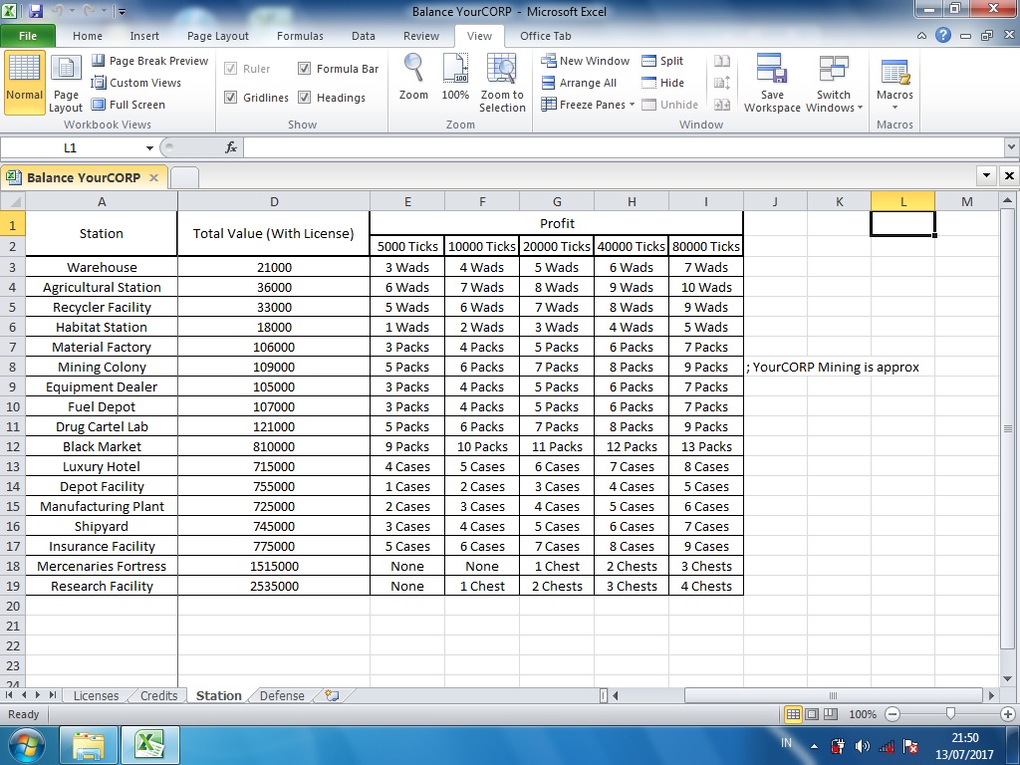Viewport: 1020px width, 765px height.
Task: Click Save Workspace
Action: tap(772, 84)
